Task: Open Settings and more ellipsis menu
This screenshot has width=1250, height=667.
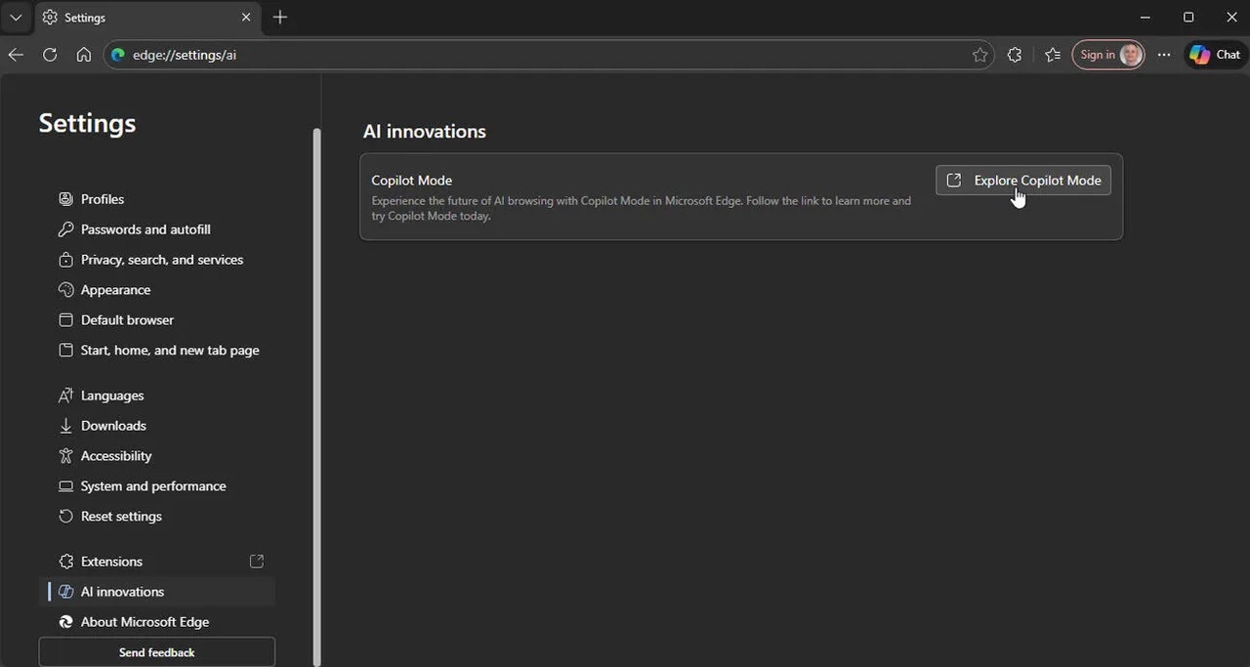Action: [x=1164, y=55]
